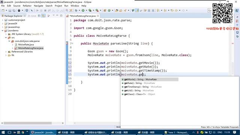Click the Save All icon
Image resolution: width=240 pixels, height=135 pixels.
tap(14, 10)
